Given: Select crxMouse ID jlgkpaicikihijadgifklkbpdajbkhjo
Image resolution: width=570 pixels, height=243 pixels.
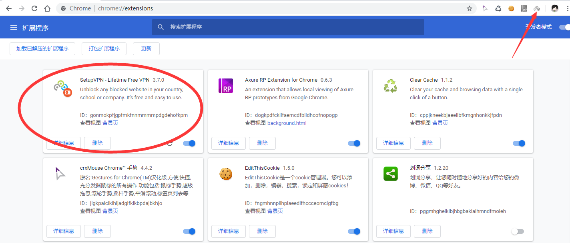Looking at the screenshot, I should (126, 203).
